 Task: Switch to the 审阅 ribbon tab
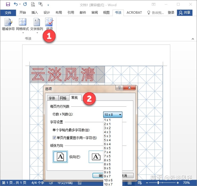(x=95, y=13)
